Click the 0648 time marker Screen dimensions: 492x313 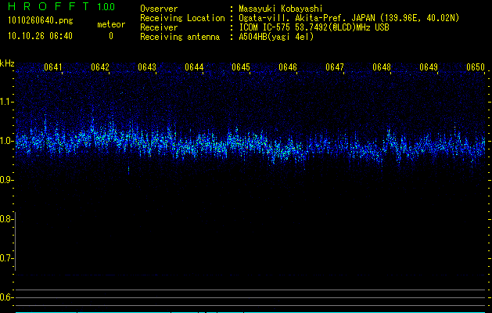click(382, 67)
